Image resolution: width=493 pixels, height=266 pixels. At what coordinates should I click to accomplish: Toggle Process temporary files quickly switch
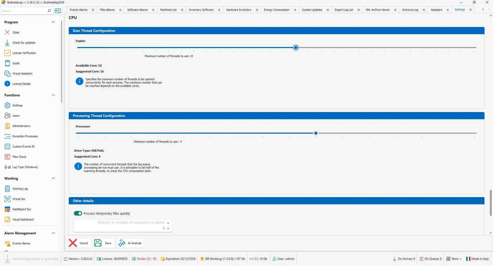coord(78,213)
